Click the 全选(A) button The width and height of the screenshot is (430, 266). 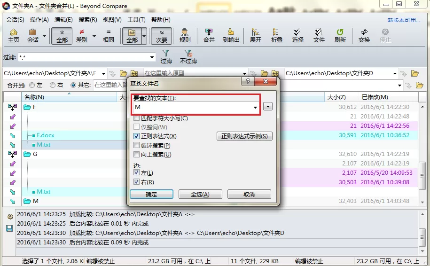200,194
